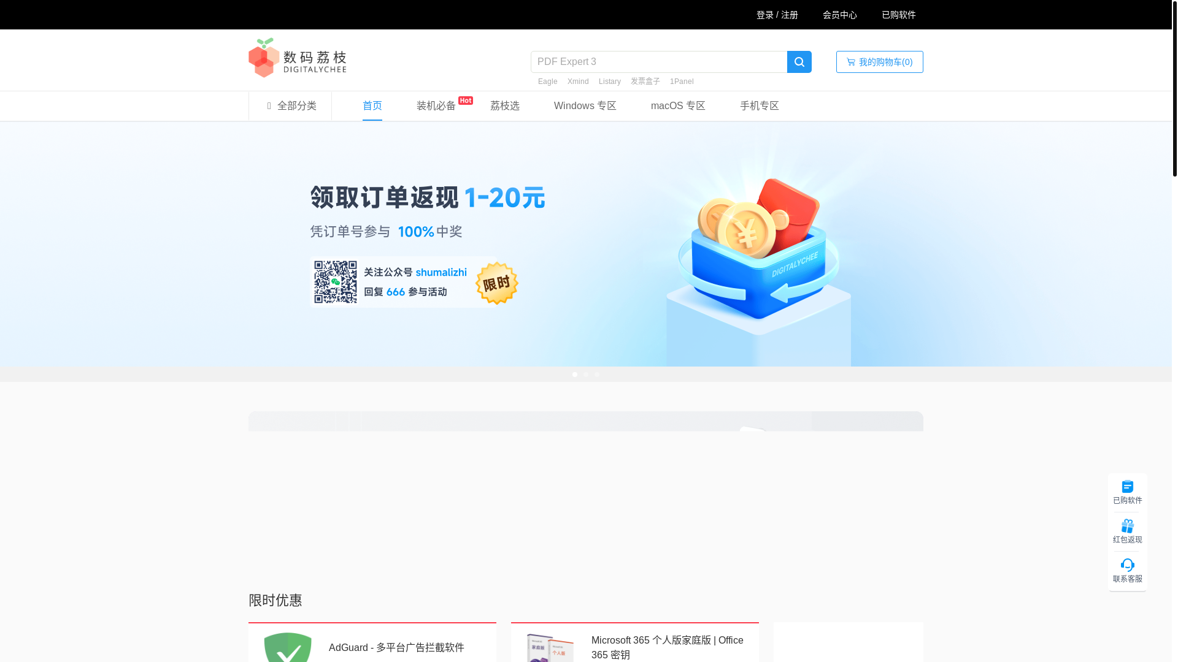1178x662 pixels.
Task: Click 登录 / 注册 link
Action: (777, 15)
